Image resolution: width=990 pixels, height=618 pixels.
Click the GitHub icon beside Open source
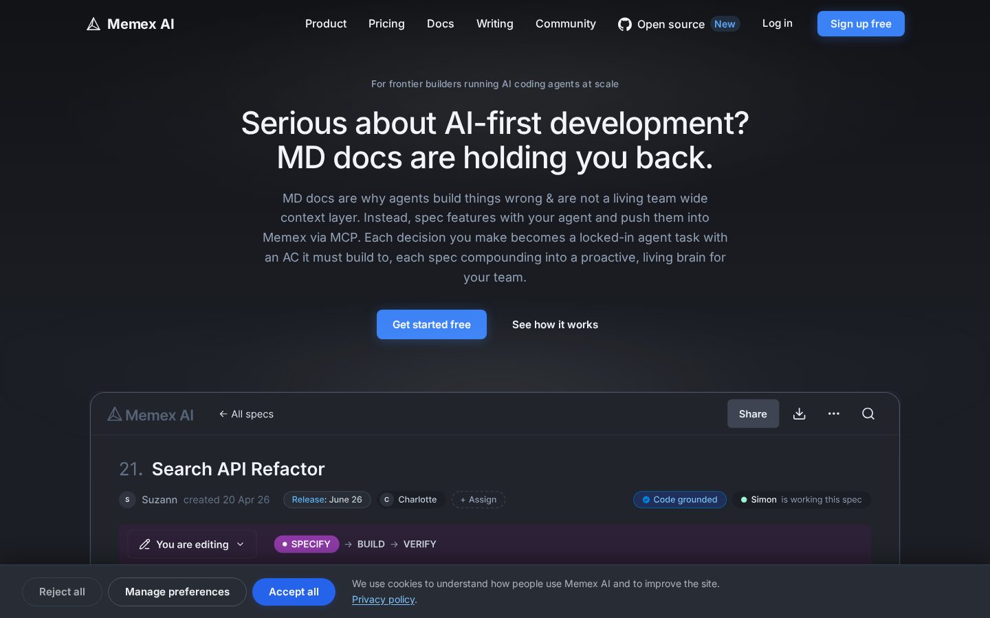(625, 24)
